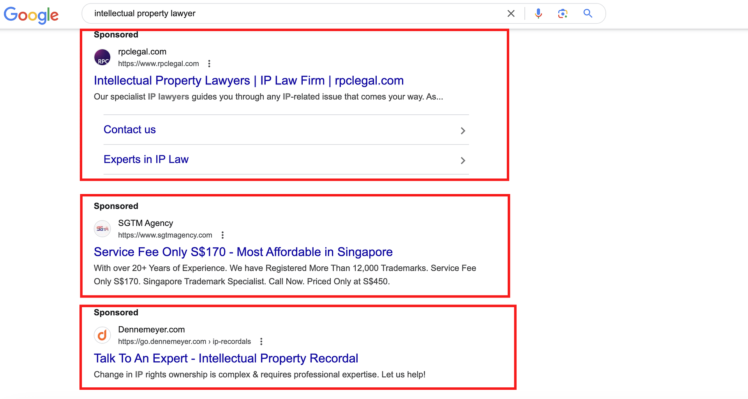Click the 'SGTM Agency' site name
The width and height of the screenshot is (748, 399).
tap(145, 223)
